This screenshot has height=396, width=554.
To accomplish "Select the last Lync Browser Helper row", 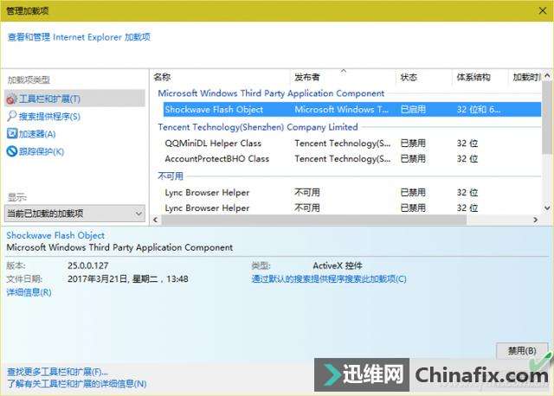I will (352, 208).
